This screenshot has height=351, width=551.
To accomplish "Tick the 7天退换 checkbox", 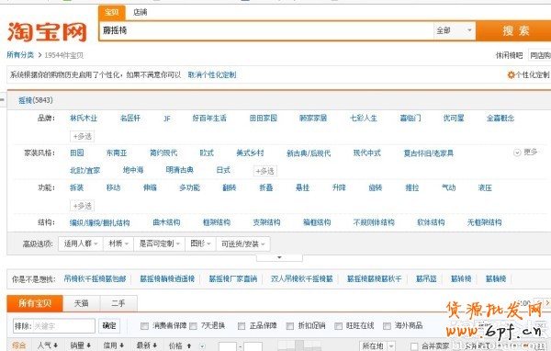I will tap(193, 326).
